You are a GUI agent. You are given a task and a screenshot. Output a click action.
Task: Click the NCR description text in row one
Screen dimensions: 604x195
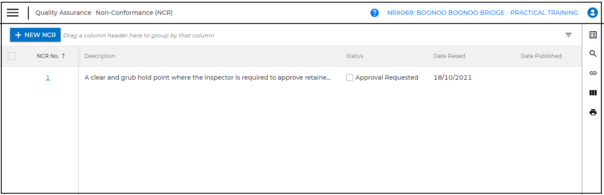click(x=208, y=77)
